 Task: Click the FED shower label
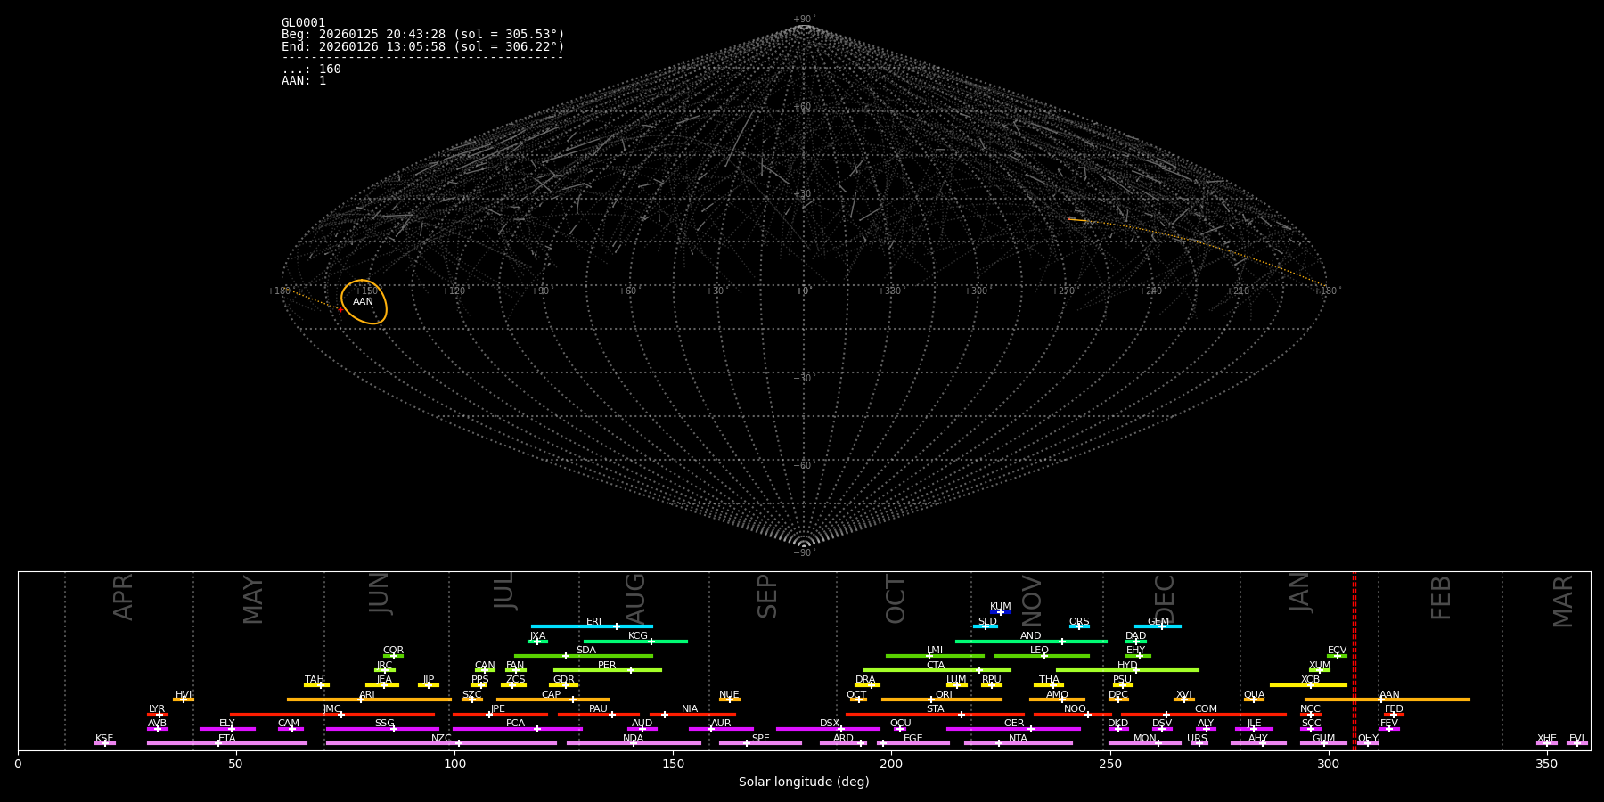pos(1394,709)
